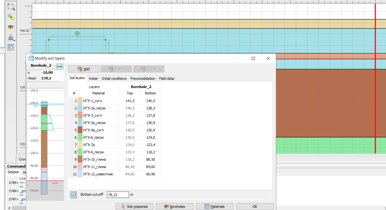The width and height of the screenshot is (386, 210).
Task: Click the Site response button
Action: [x=134, y=206]
